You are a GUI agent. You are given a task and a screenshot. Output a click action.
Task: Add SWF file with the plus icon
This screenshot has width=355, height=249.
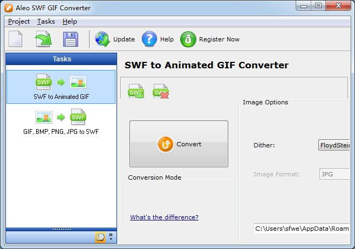coord(136,91)
